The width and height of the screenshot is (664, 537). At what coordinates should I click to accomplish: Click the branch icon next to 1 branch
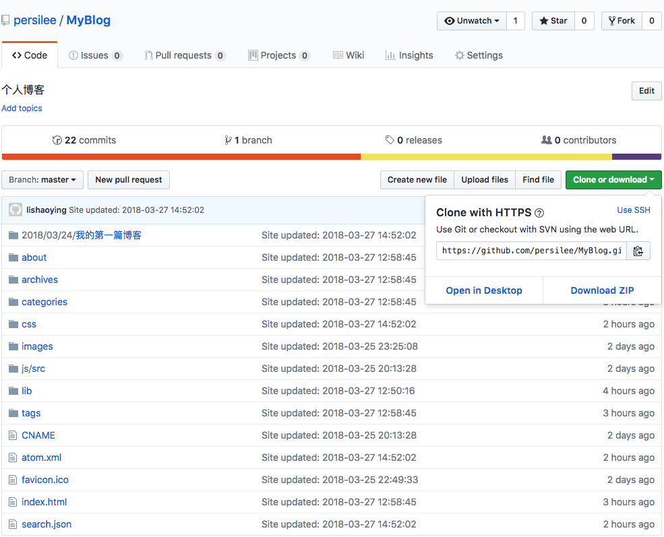[x=229, y=140]
